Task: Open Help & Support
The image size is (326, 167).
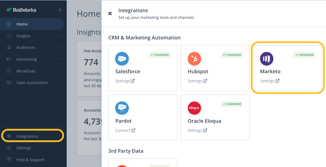Action: coord(30,160)
